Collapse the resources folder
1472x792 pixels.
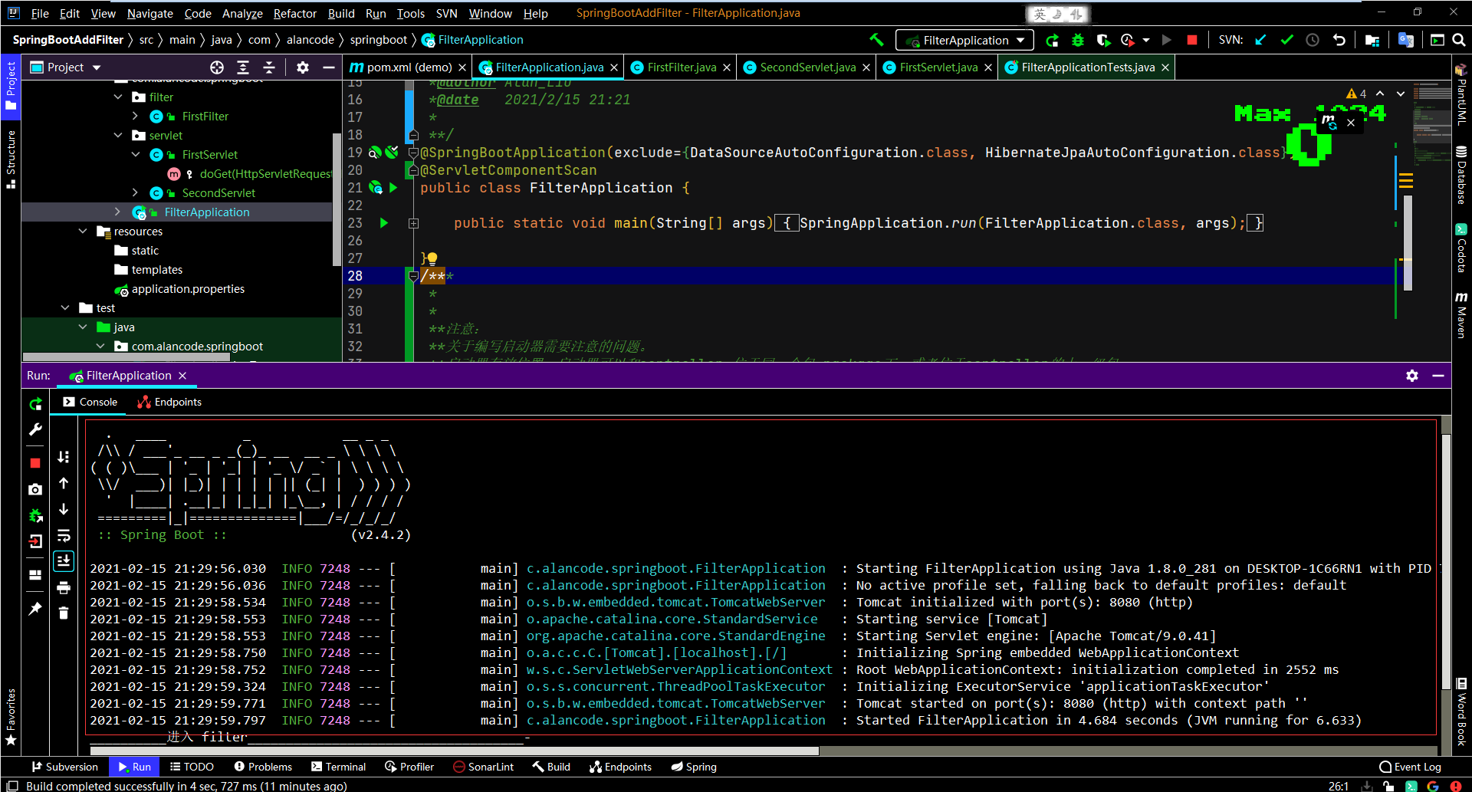[x=83, y=231]
